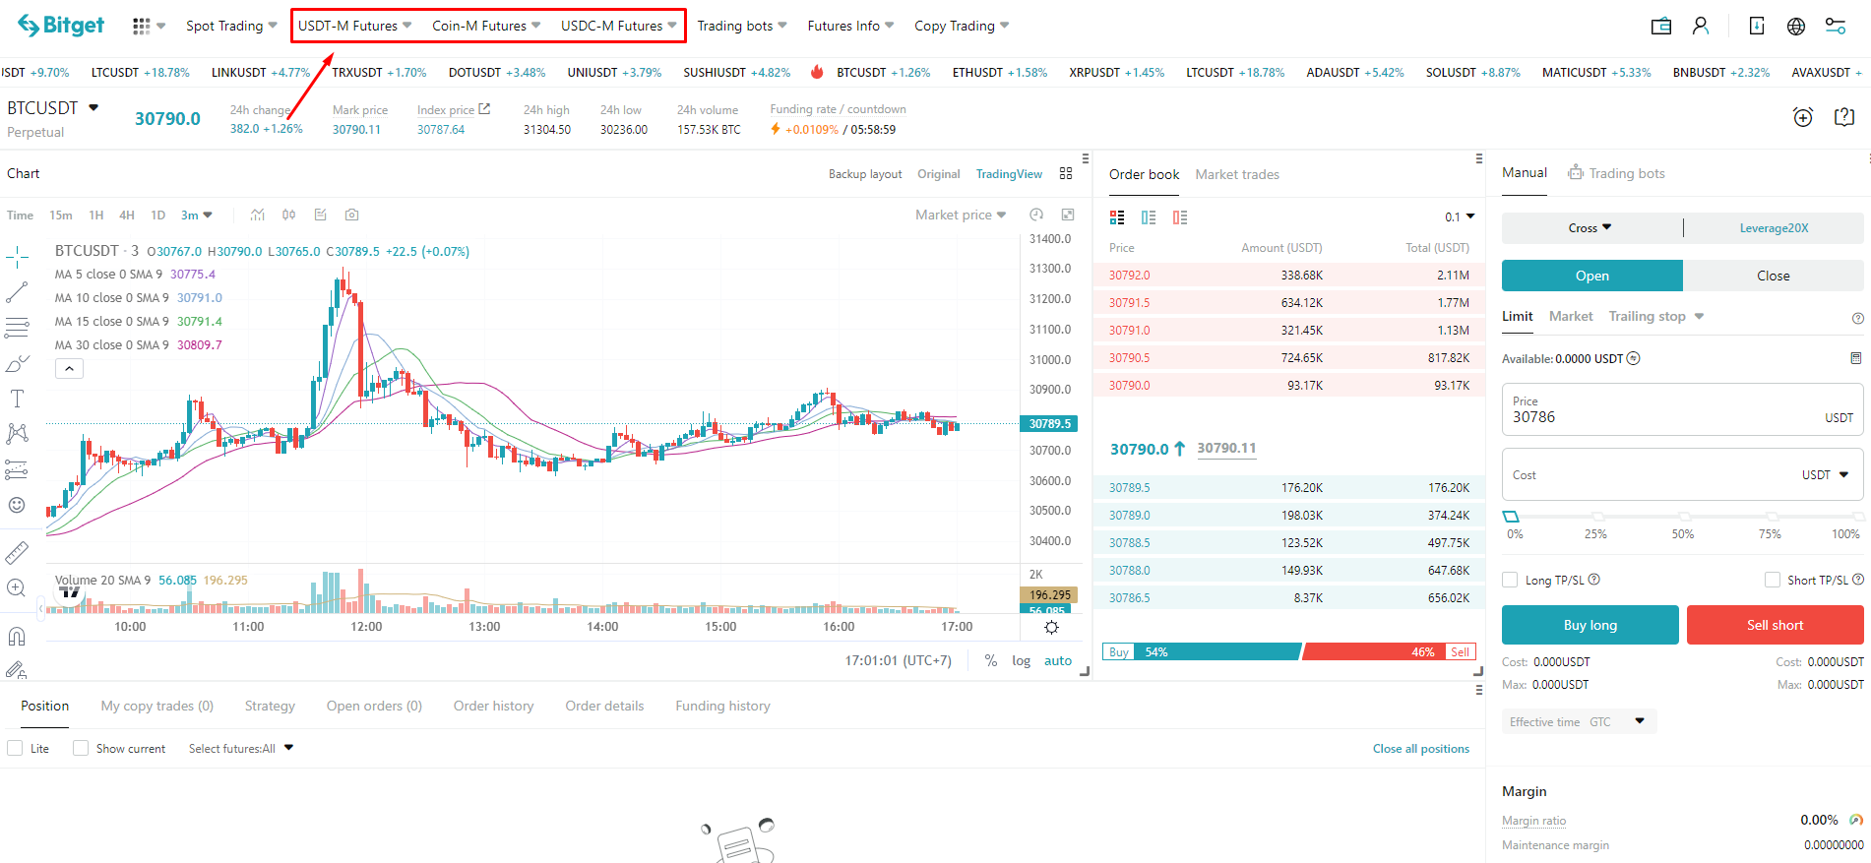Click the Buy long button
Viewport: 1871px width, 863px height.
1590,625
